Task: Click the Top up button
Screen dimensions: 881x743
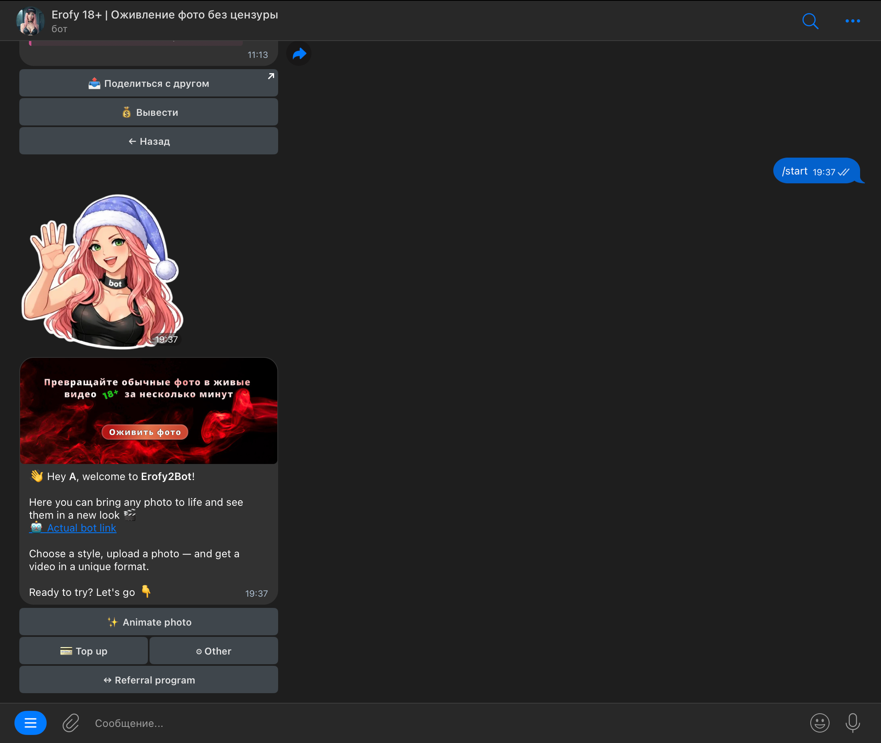Action: (83, 651)
